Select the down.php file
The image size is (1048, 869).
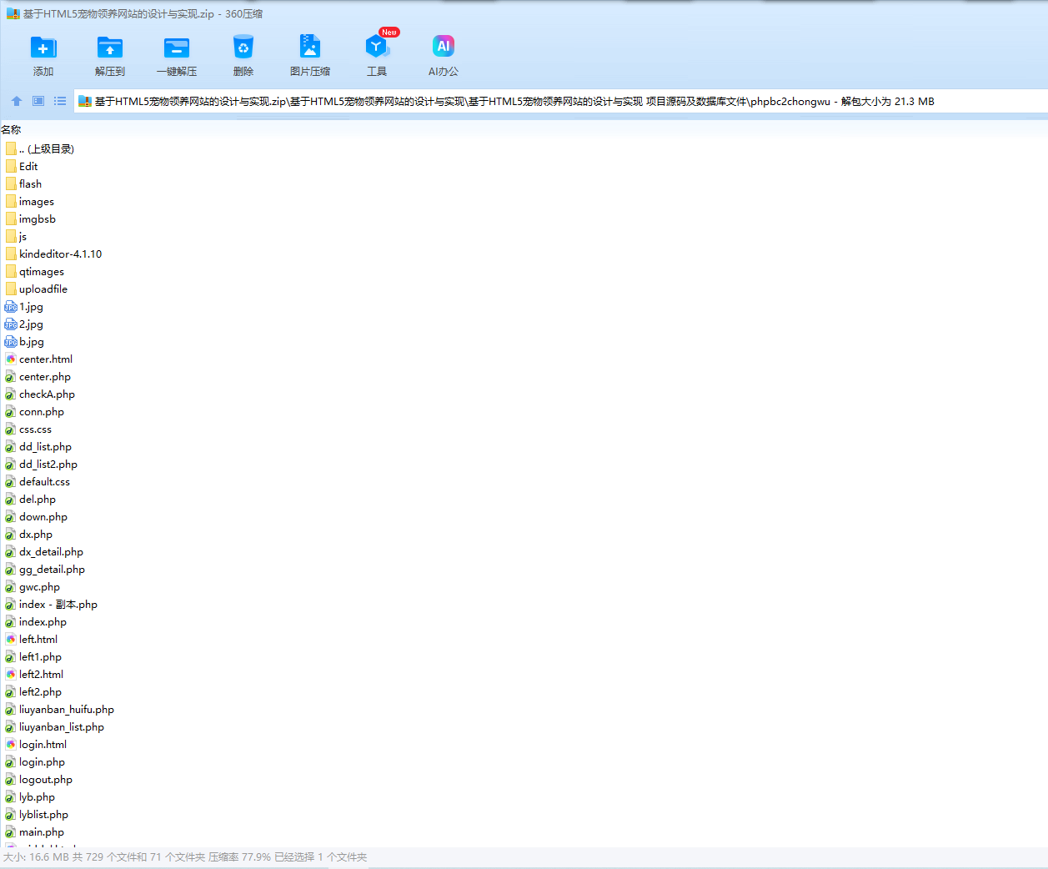[x=36, y=516]
